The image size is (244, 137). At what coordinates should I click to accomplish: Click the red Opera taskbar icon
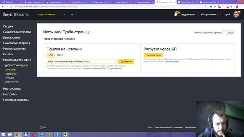click(x=34, y=134)
